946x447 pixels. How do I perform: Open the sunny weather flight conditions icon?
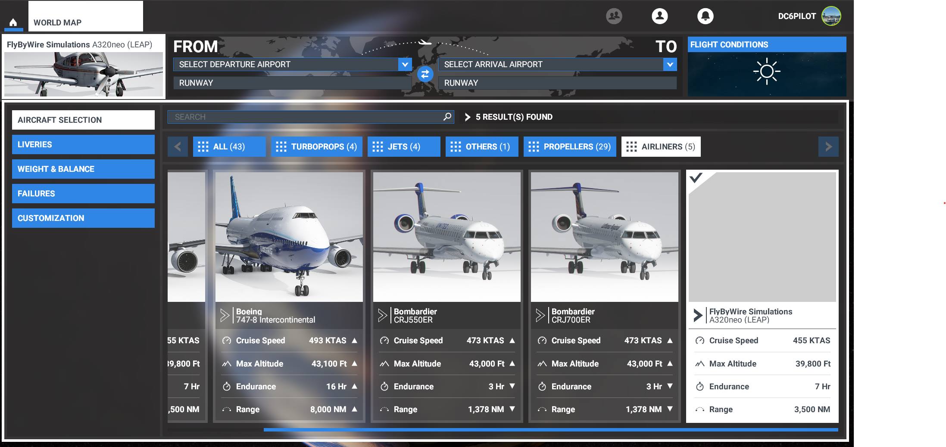coord(767,71)
